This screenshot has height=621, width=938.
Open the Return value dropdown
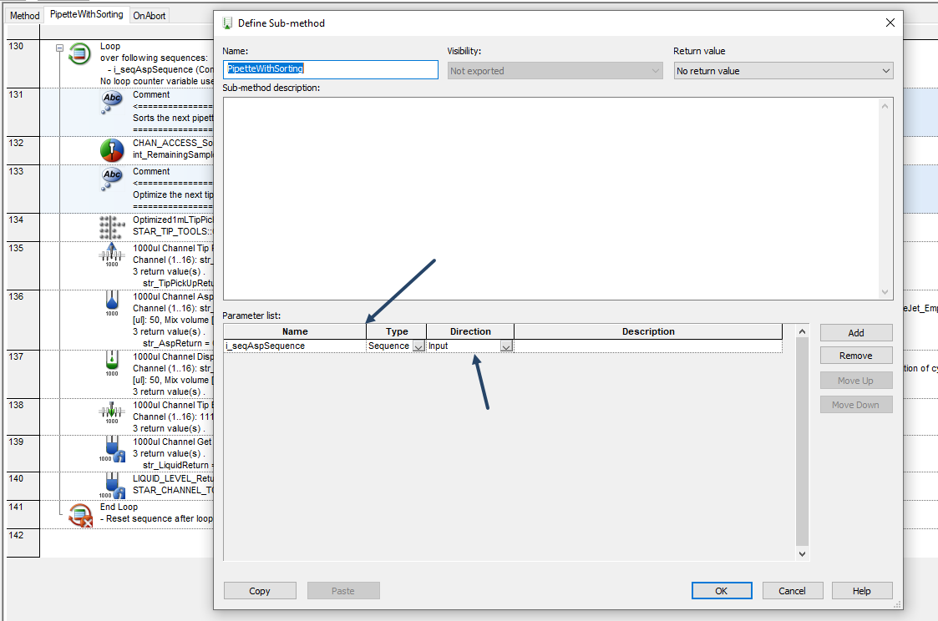pos(783,70)
